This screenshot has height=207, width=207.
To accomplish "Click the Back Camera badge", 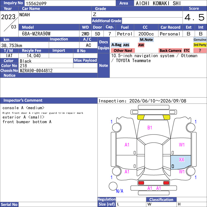I will tap(170, 50).
